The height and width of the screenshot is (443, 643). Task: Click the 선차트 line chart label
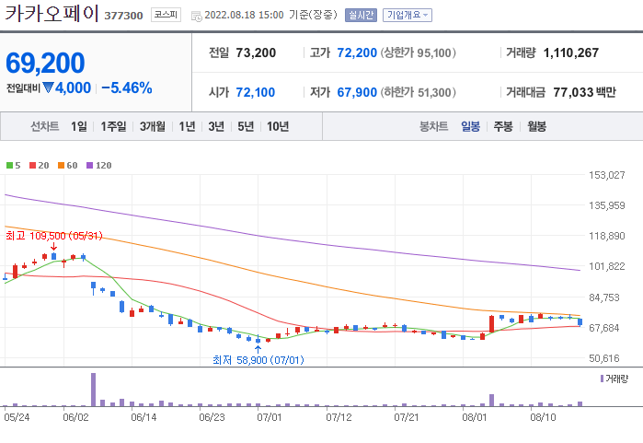(45, 126)
